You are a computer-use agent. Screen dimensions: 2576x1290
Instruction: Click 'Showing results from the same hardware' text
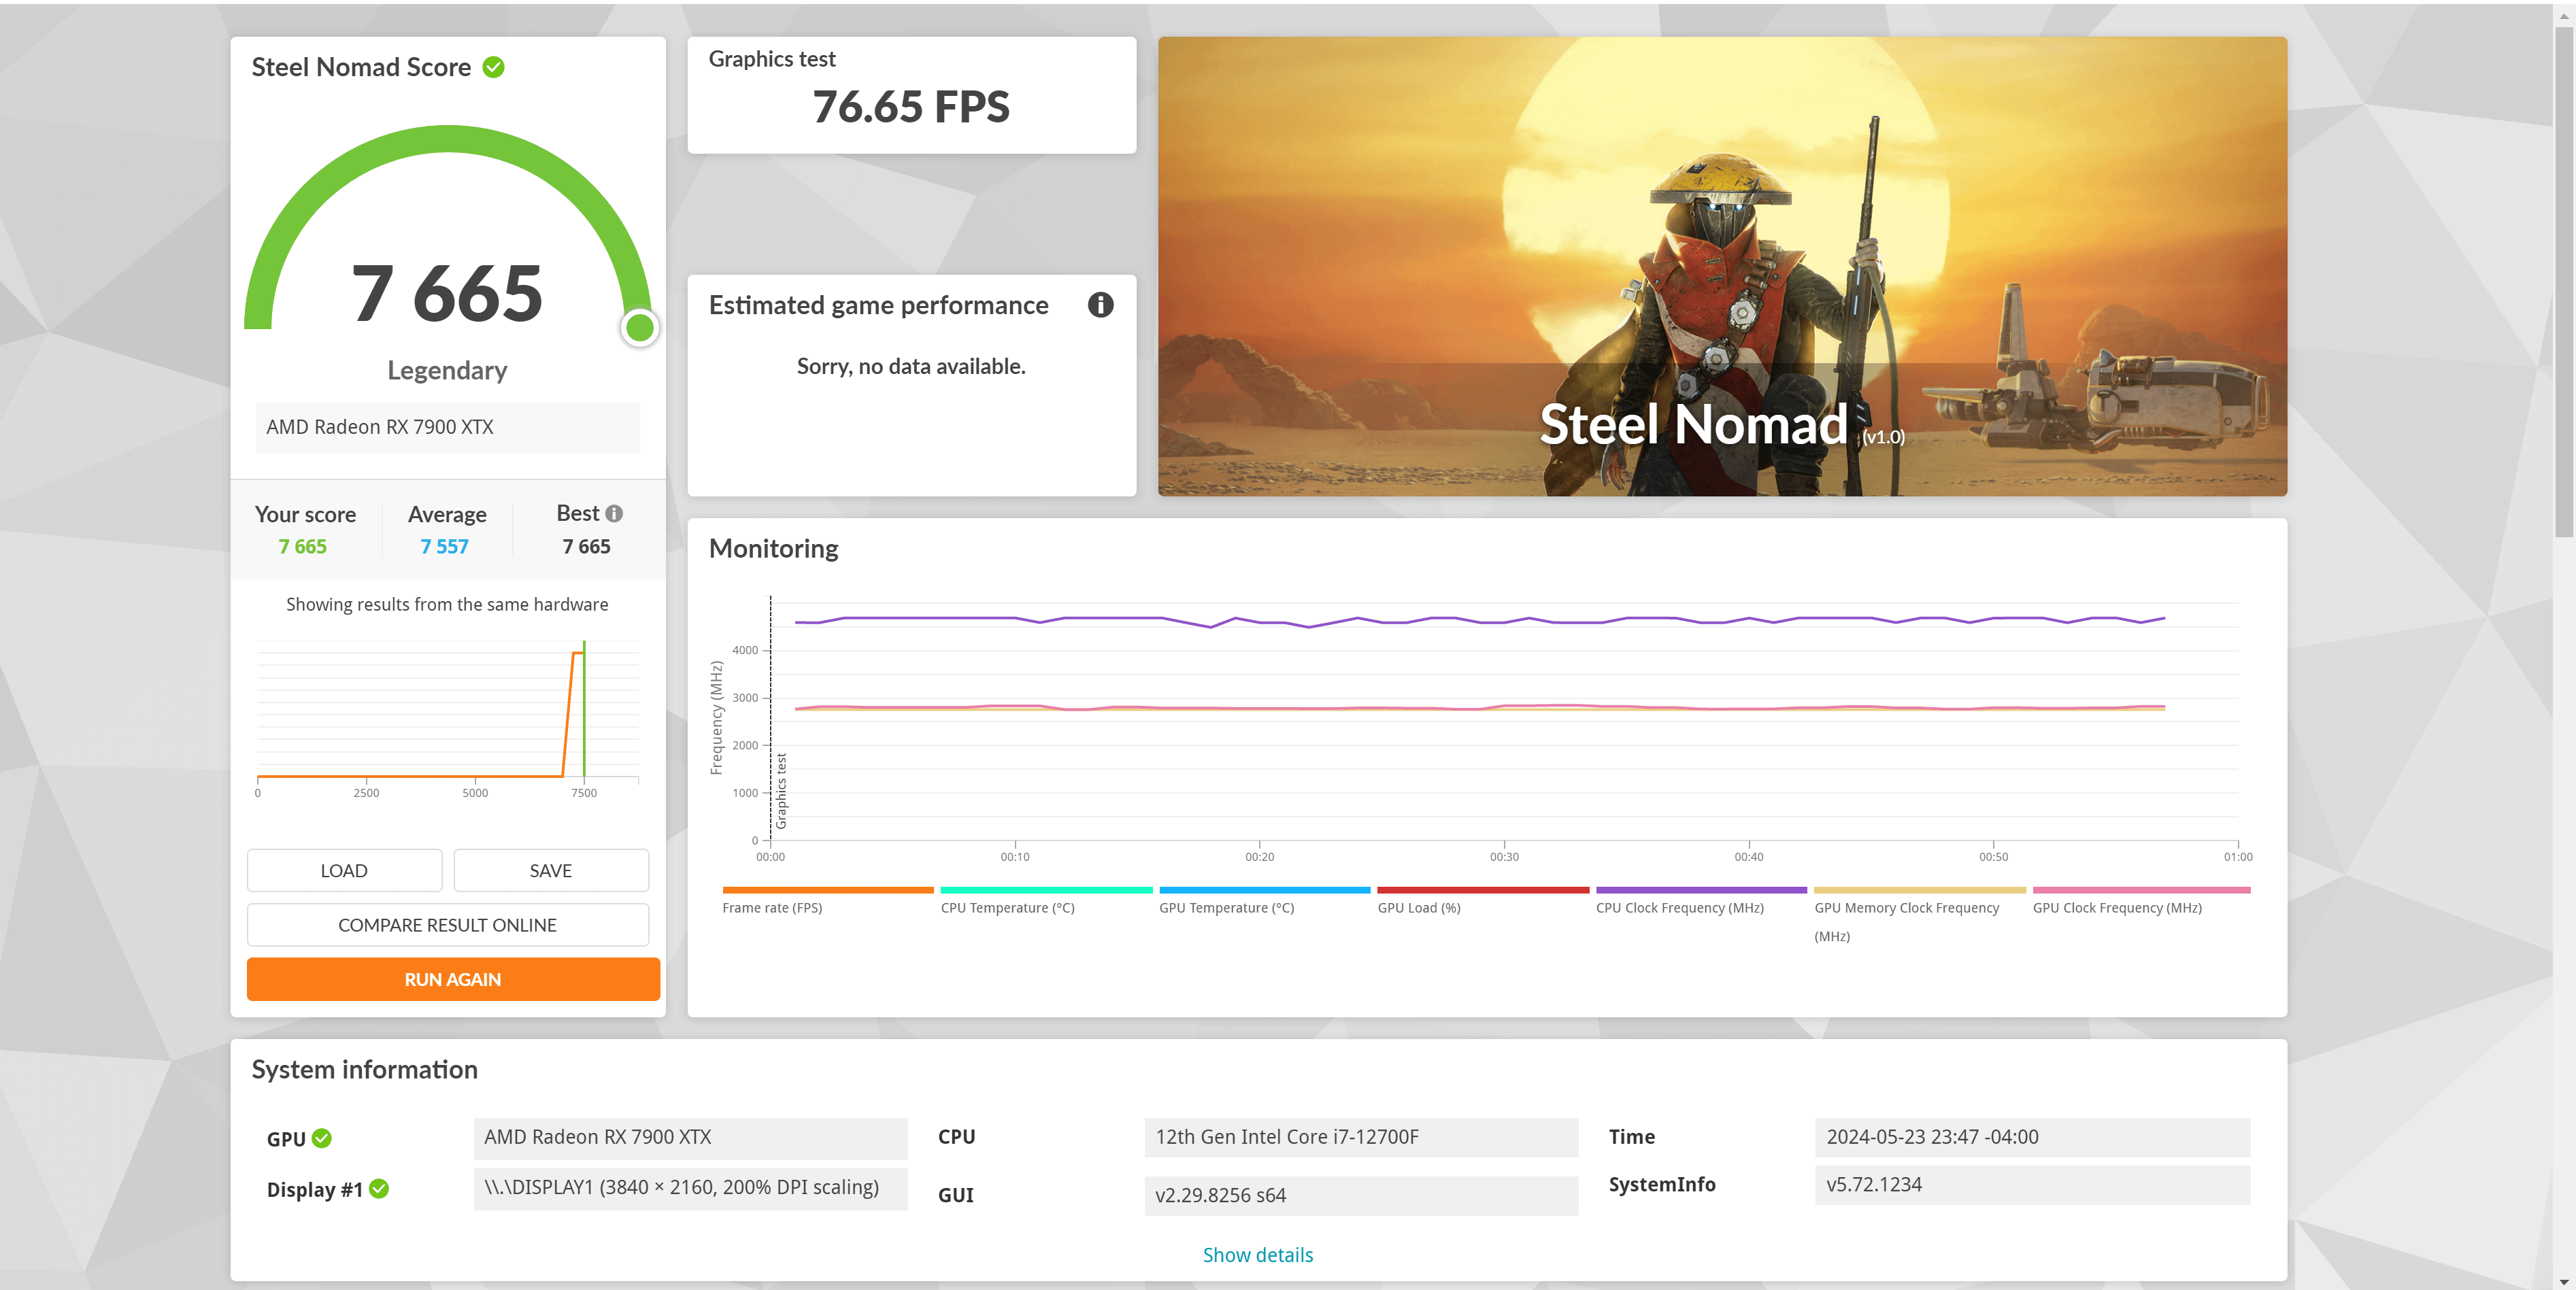click(447, 605)
